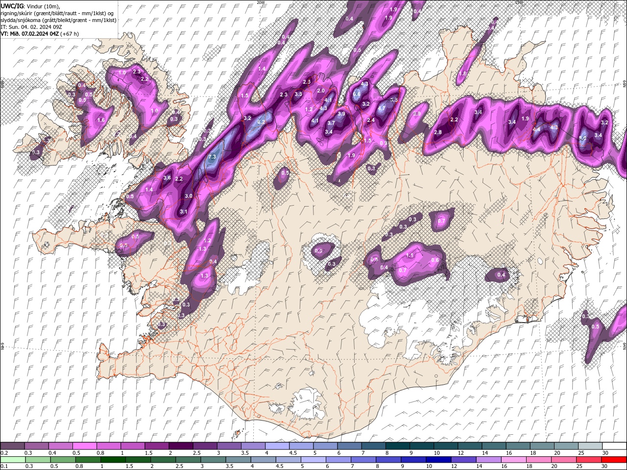Select the bright red 30 swatch in rain scale
This screenshot has width=627, height=470.
pyautogui.click(x=613, y=459)
